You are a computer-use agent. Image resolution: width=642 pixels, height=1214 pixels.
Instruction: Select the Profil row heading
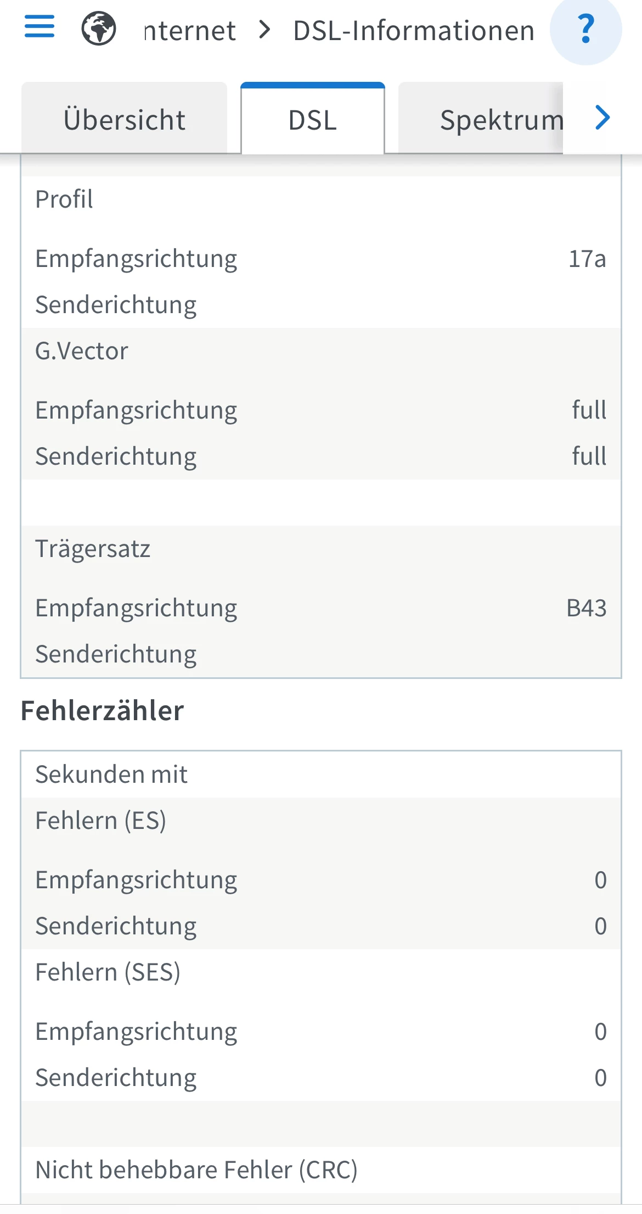pyautogui.click(x=64, y=199)
